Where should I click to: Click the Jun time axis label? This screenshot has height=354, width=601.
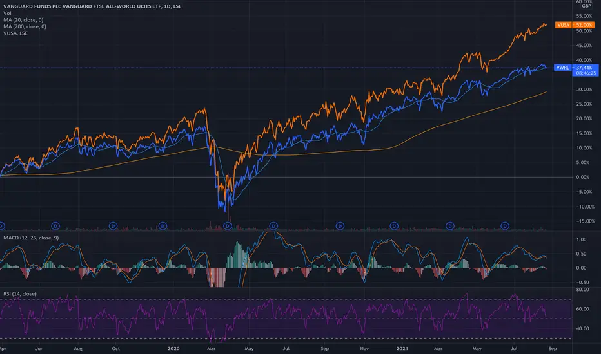[39, 349]
